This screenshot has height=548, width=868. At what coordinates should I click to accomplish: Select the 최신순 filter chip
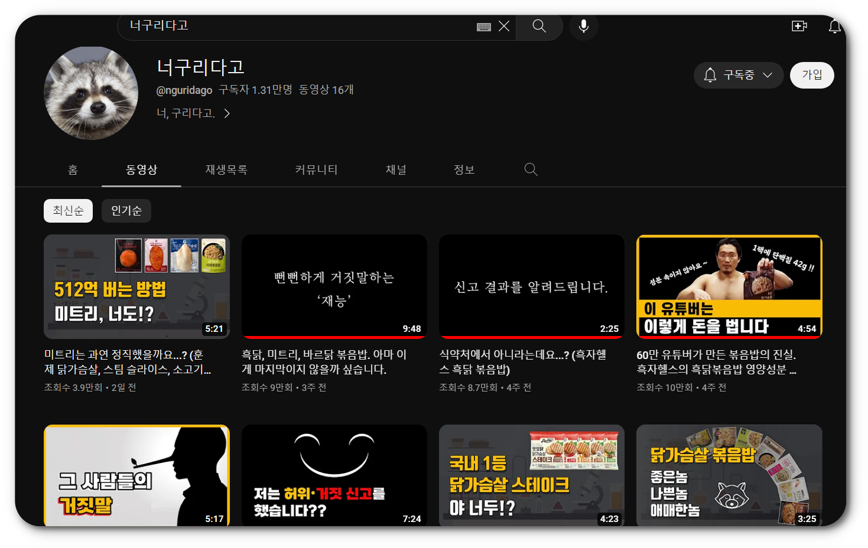click(67, 210)
